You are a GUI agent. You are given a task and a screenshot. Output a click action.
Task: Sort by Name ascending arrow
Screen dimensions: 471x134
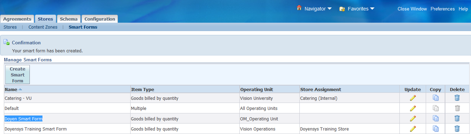pyautogui.click(x=20, y=89)
